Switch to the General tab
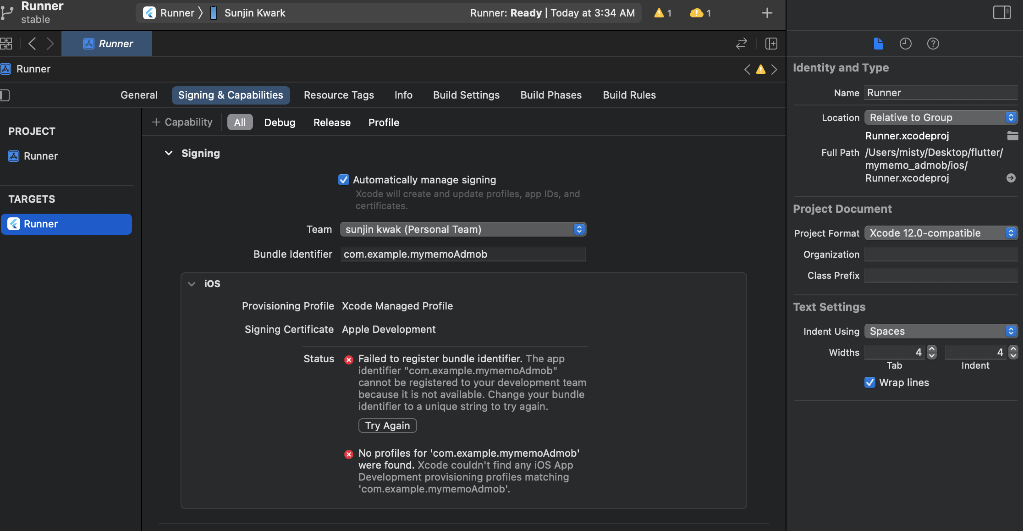This screenshot has height=531, width=1023. tap(139, 95)
